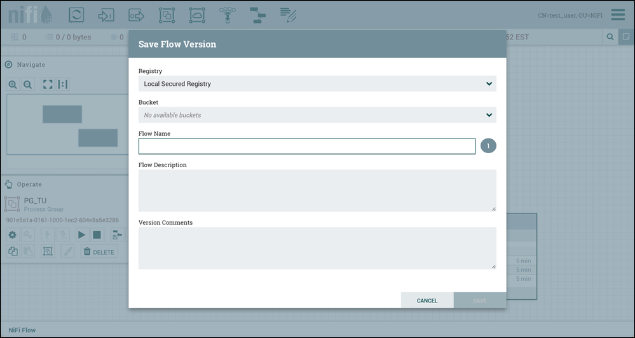
Task: Click the Flow Description text area
Action: (317, 191)
